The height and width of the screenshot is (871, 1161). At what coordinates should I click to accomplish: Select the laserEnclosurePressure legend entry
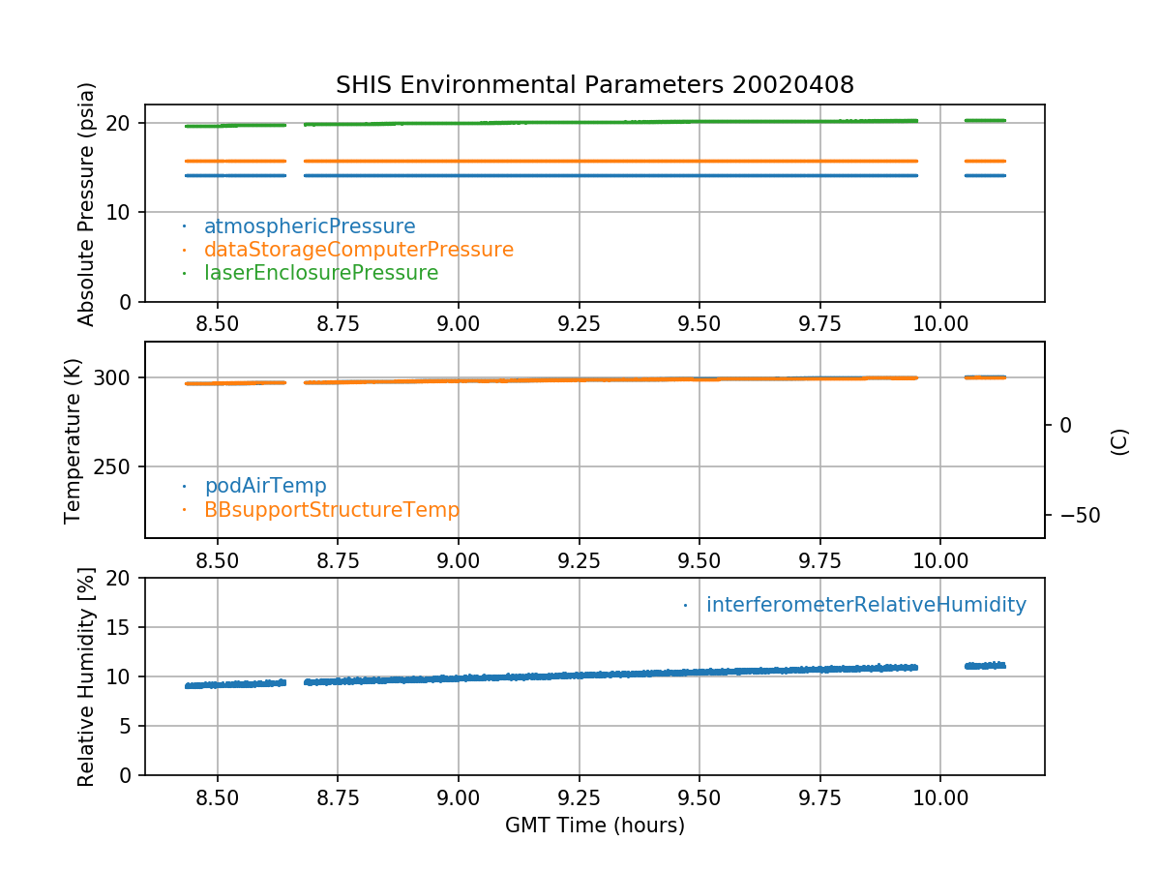click(320, 273)
